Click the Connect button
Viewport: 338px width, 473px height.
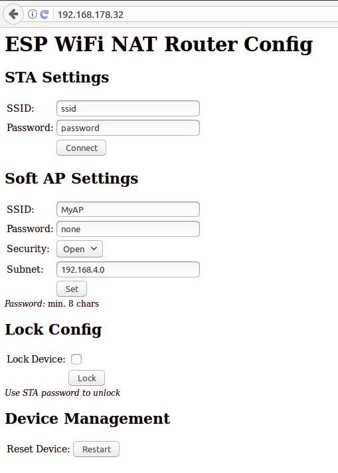pos(81,148)
